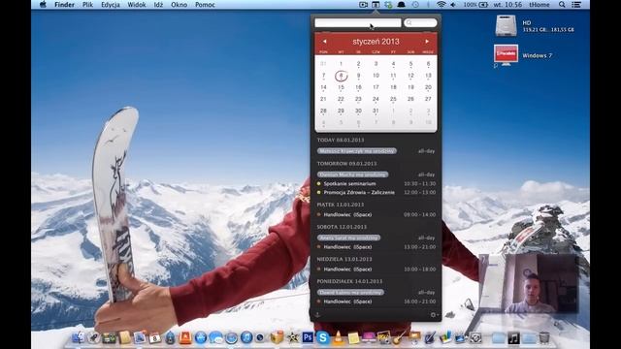Open Handlowiec event at 09:00 - 14:00
The height and width of the screenshot is (349, 621).
[x=376, y=214]
